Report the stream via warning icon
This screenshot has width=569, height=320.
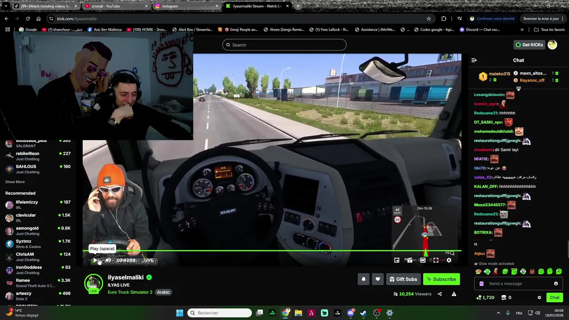tap(454, 294)
